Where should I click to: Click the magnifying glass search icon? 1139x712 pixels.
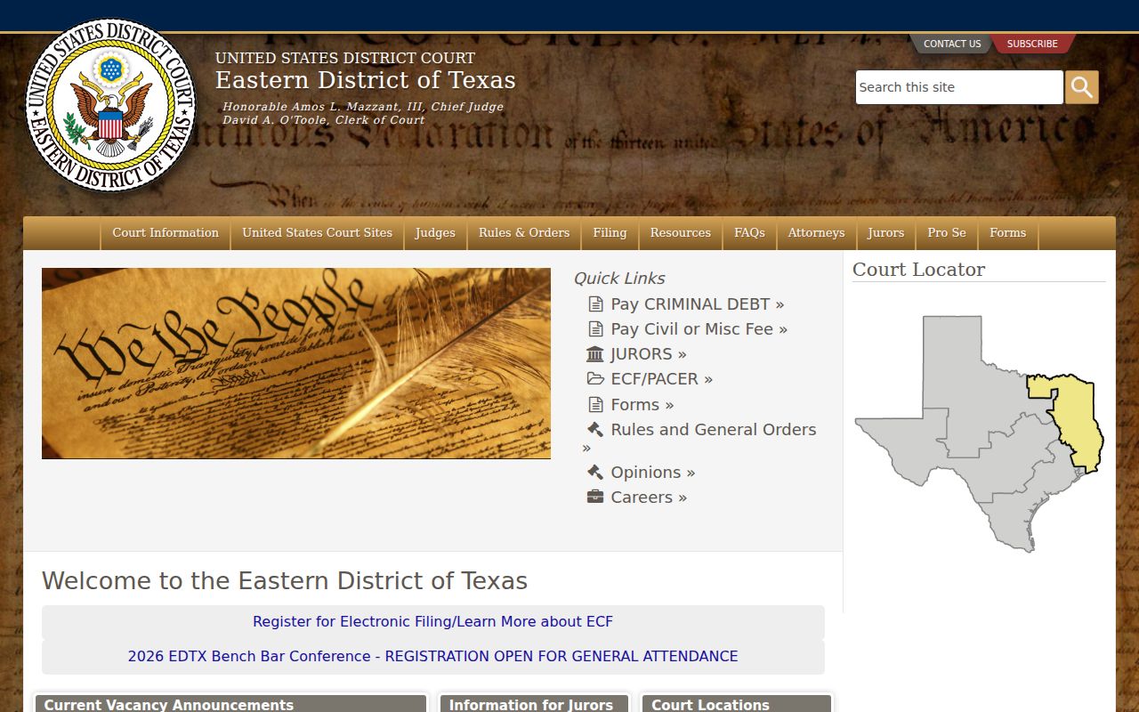(x=1082, y=87)
